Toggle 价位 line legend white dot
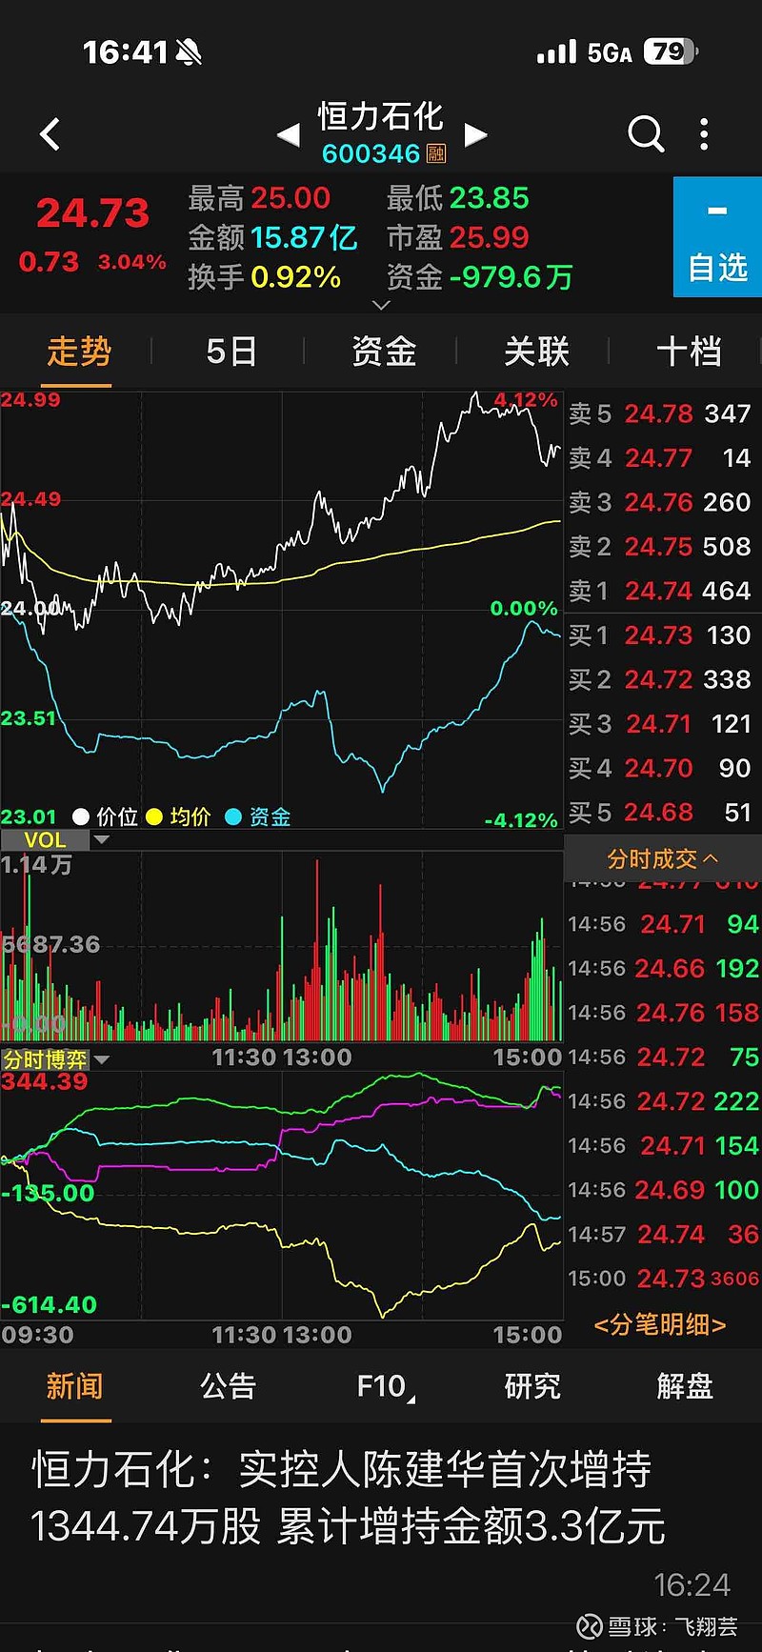 81,816
